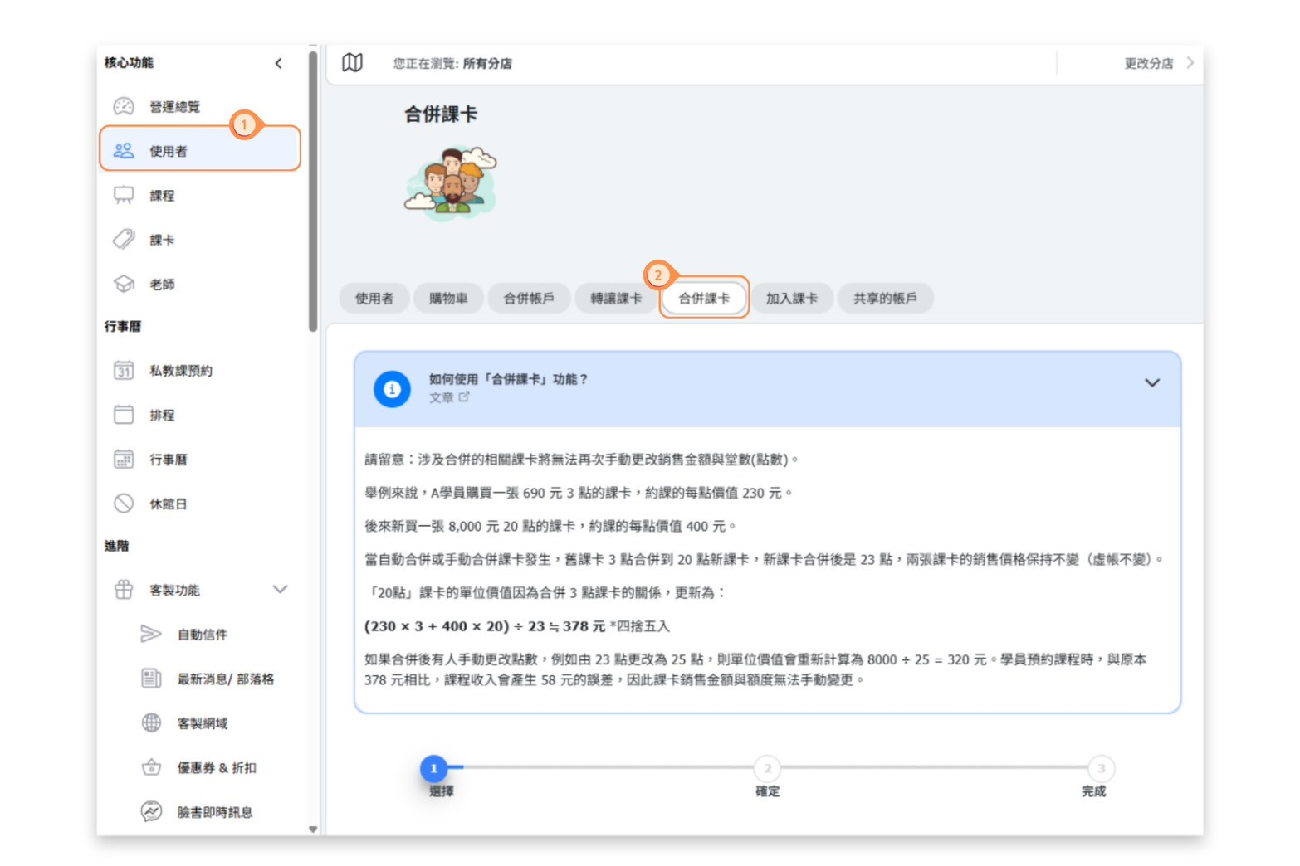The image size is (1300, 866).
Task: Click the 課卡 tag icon in sidebar
Action: [x=124, y=240]
